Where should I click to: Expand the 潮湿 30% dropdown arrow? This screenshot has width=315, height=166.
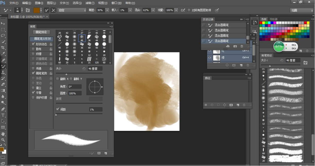pos(107,10)
